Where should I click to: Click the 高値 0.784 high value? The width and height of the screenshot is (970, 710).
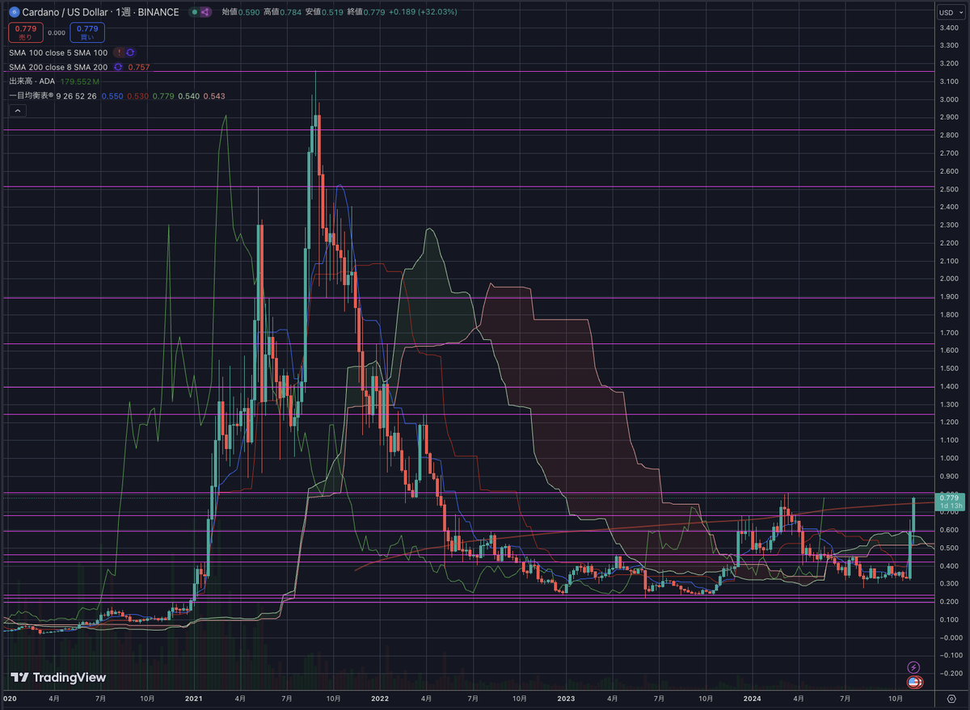[x=280, y=12]
